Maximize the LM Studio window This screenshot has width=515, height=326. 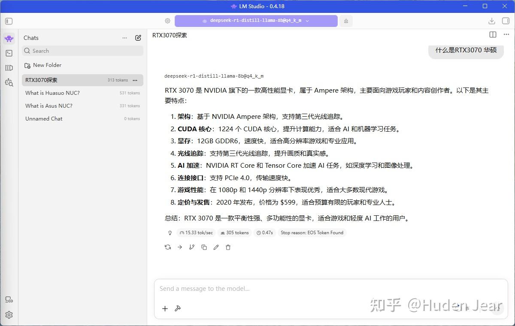[x=485, y=6]
